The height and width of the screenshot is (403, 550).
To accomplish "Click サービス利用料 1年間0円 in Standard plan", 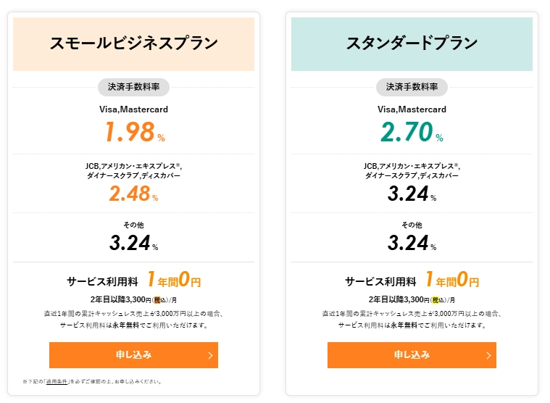I will tap(412, 280).
